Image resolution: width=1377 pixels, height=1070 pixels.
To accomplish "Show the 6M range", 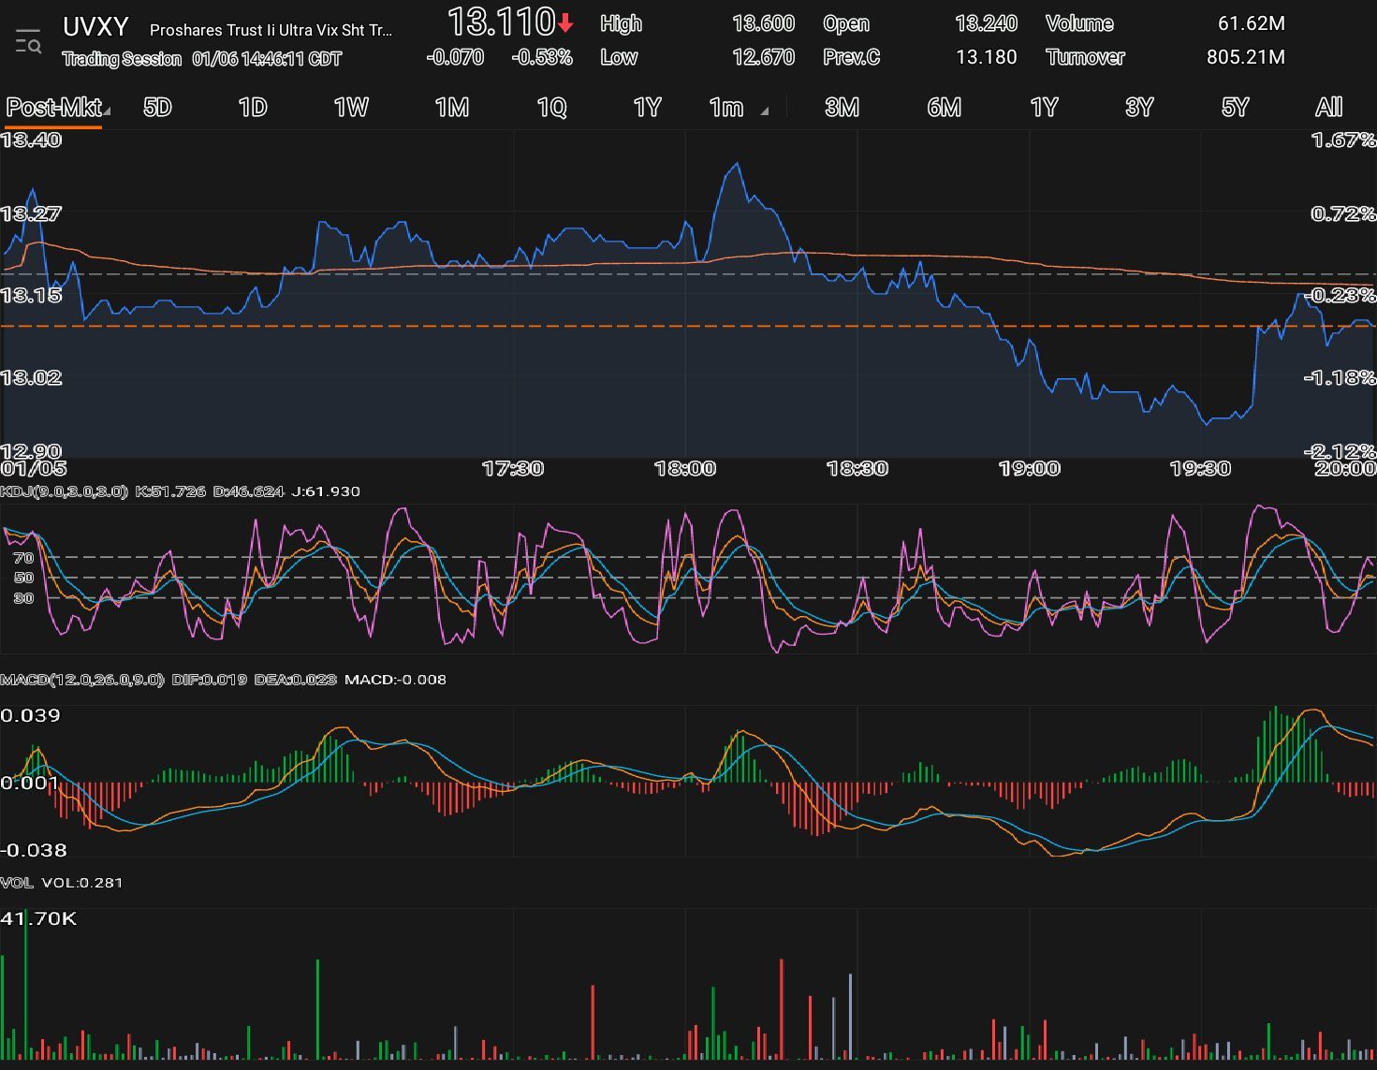I will pyautogui.click(x=944, y=107).
